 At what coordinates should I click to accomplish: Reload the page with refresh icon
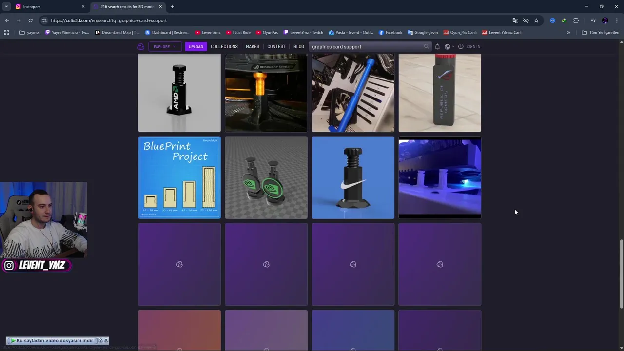[30, 20]
